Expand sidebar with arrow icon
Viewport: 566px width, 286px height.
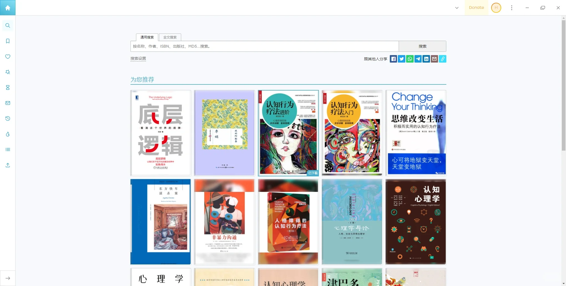tap(8, 278)
